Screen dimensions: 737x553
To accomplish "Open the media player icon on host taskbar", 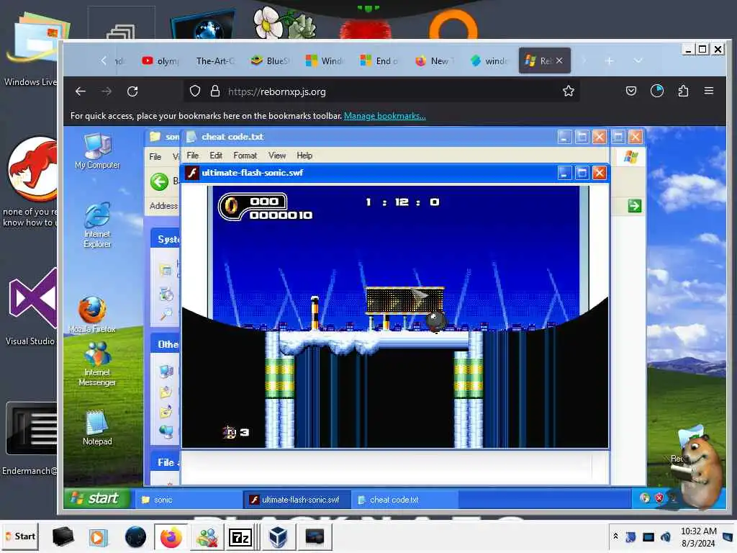I will pyautogui.click(x=99, y=537).
